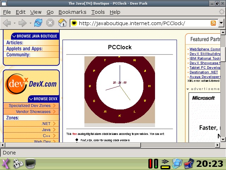The width and height of the screenshot is (226, 170).
Task: Open the Back history dropdown arrow
Action: pos(14,23)
